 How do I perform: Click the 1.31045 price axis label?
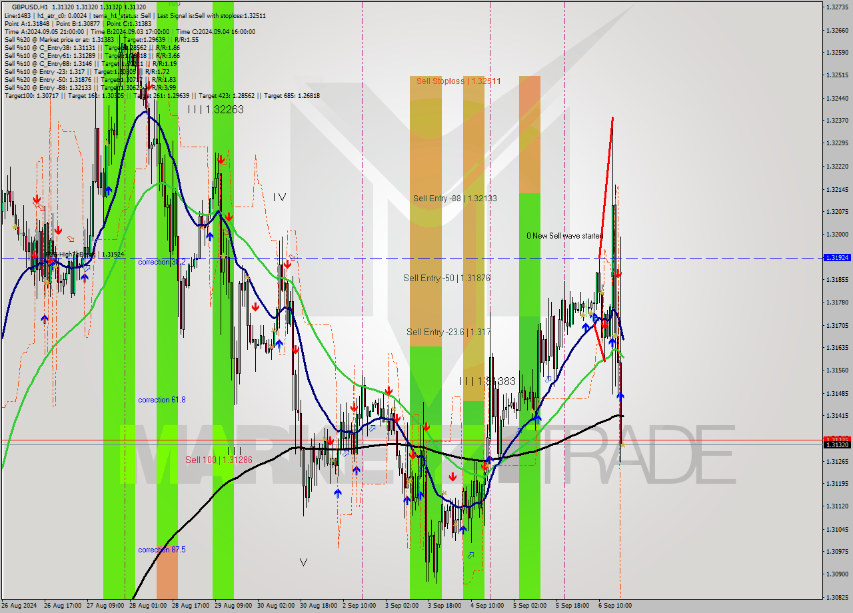point(836,529)
